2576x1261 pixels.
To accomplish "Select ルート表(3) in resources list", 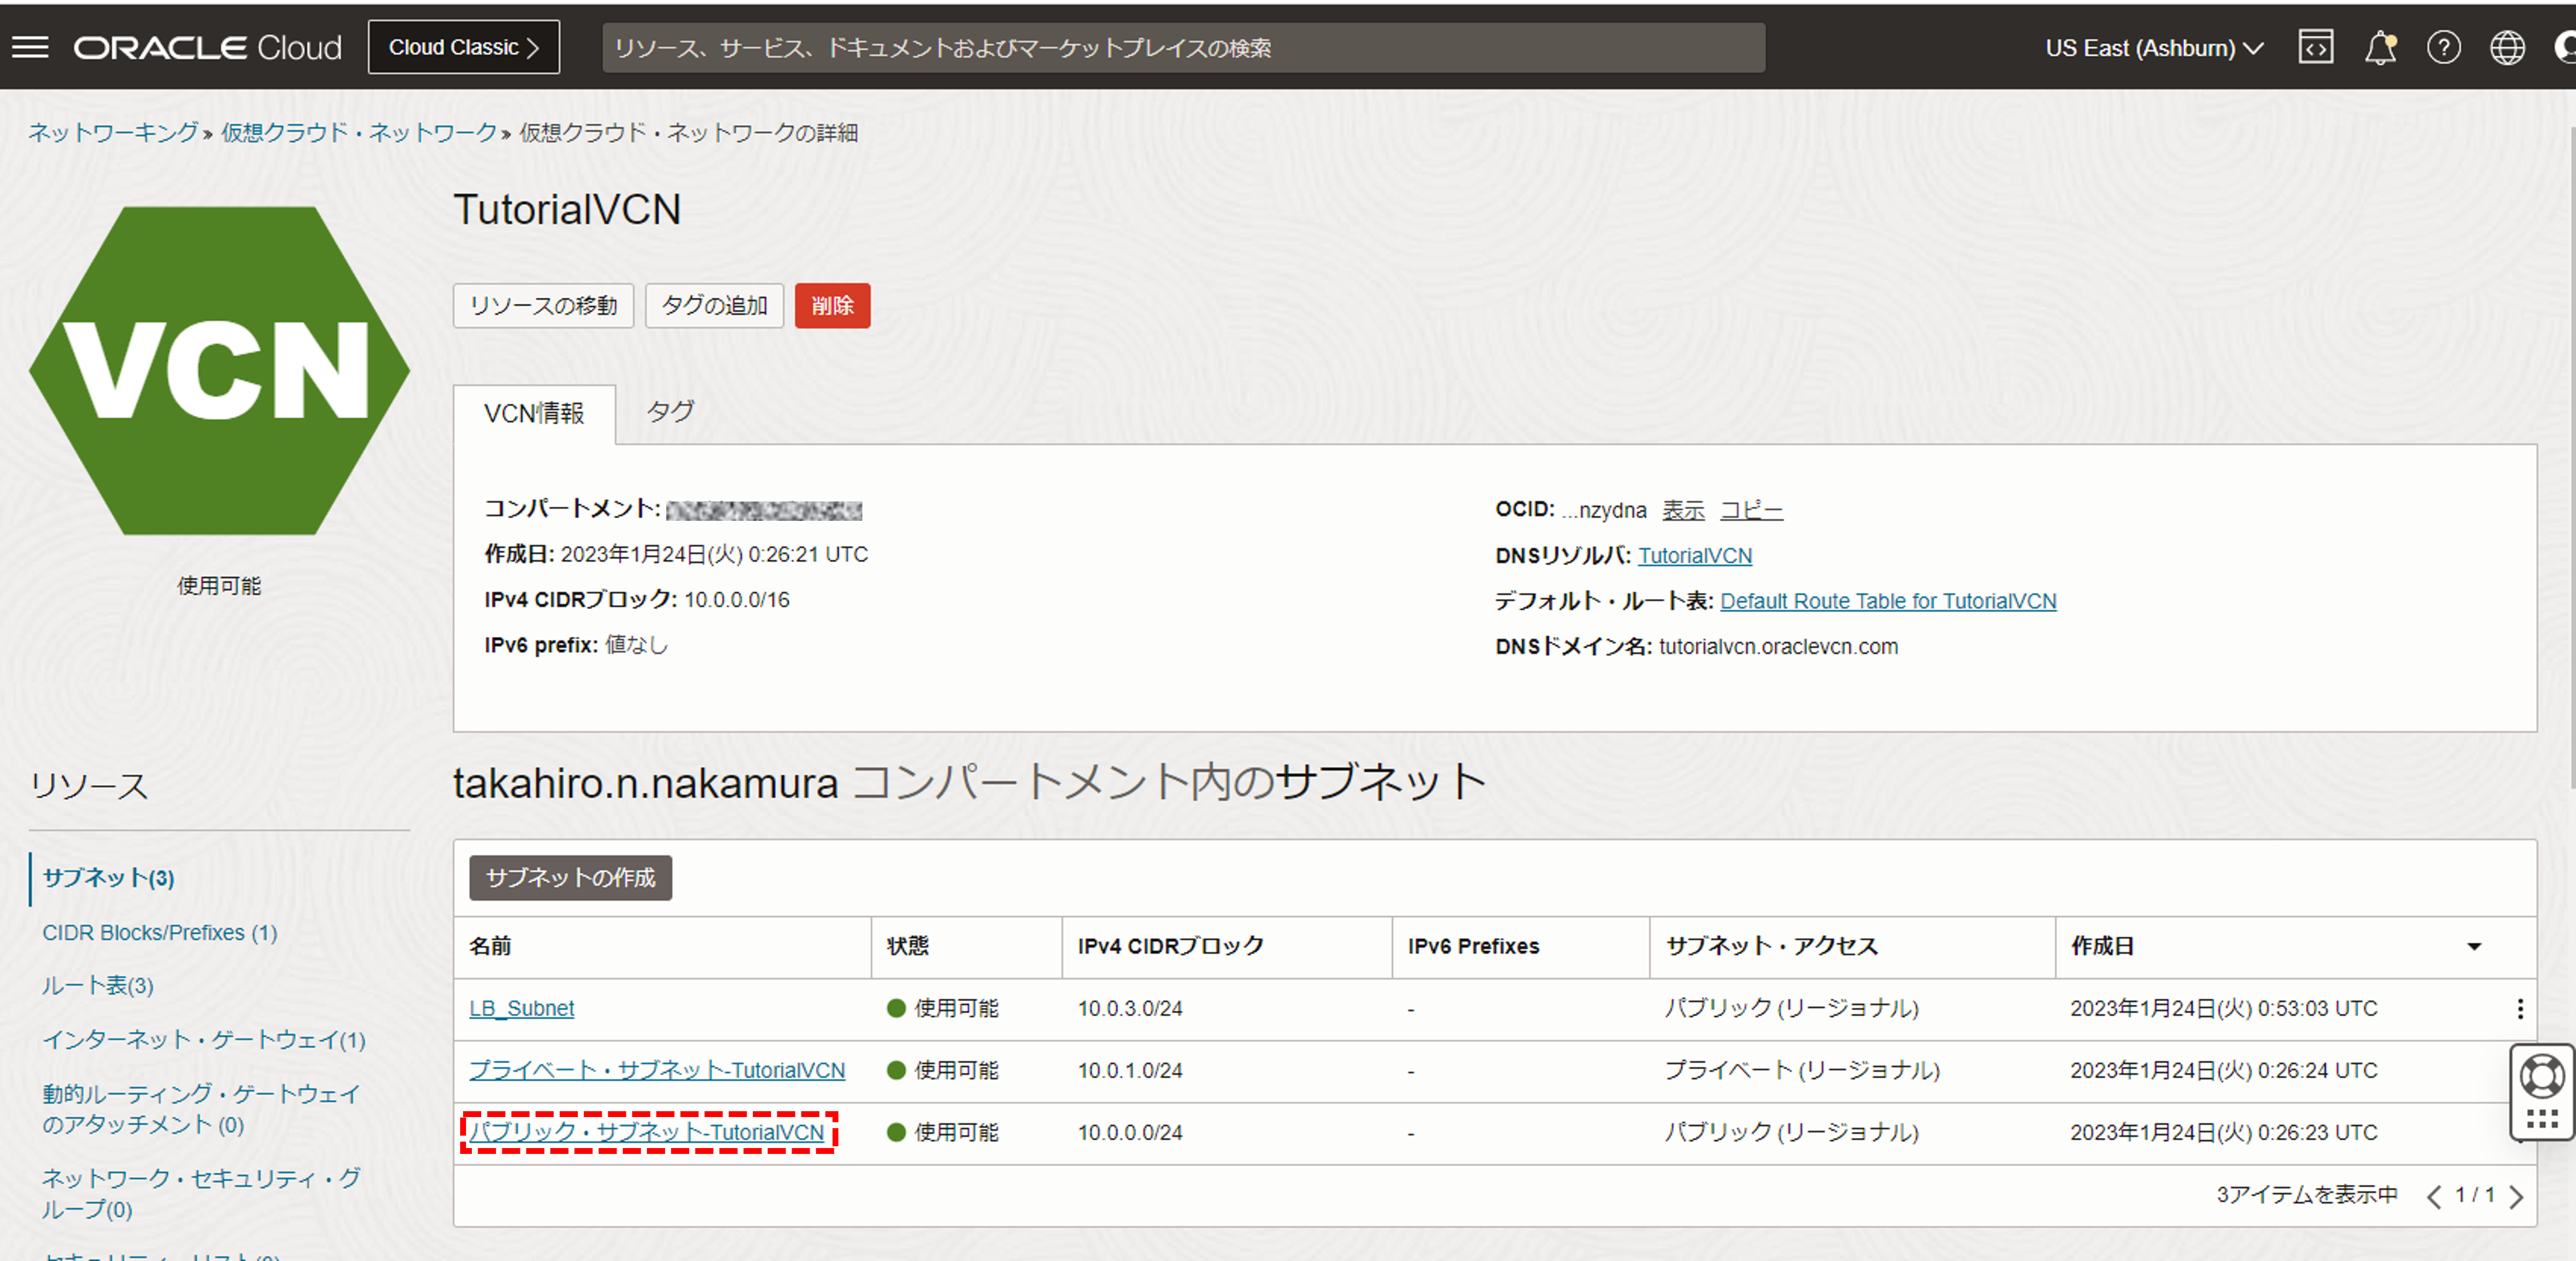I will (x=98, y=985).
